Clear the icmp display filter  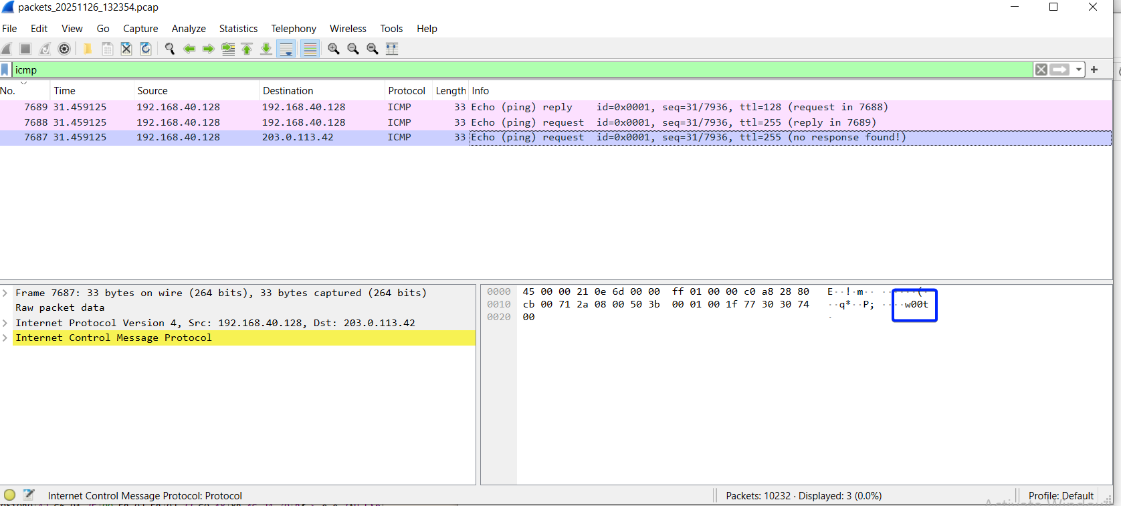pos(1041,70)
